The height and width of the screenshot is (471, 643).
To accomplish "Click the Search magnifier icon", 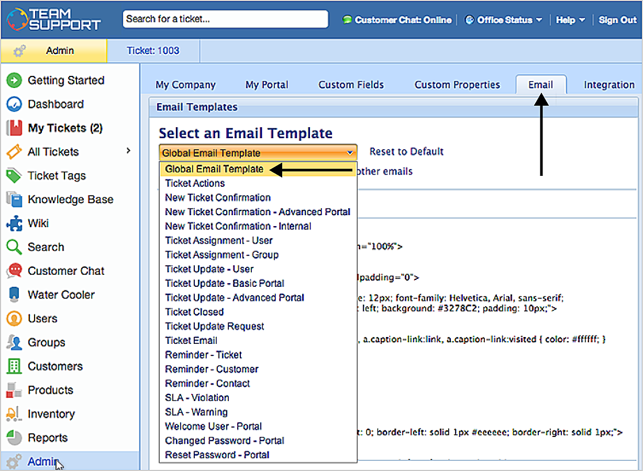I will 14,247.
